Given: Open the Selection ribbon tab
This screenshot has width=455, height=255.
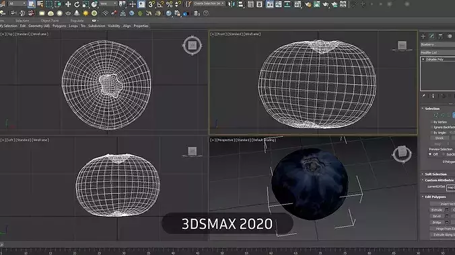Looking at the screenshot, I should [22, 21].
